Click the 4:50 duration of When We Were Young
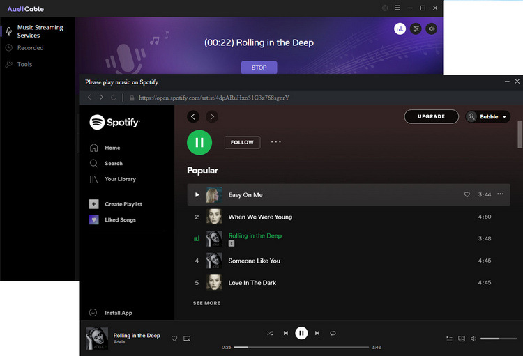523x356 pixels. [x=485, y=217]
